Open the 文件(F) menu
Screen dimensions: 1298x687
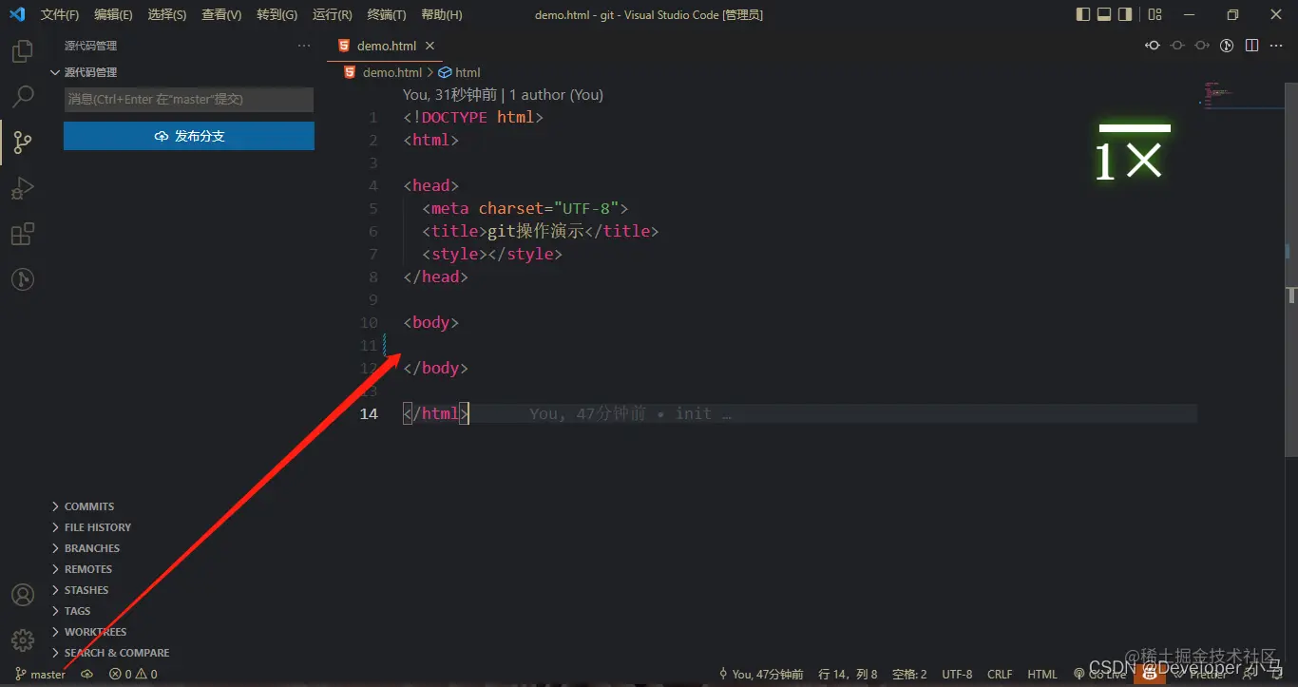click(60, 15)
